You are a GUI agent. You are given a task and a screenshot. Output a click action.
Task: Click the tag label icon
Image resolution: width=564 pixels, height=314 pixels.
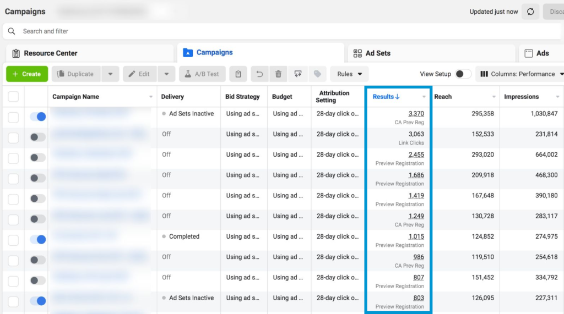click(317, 74)
